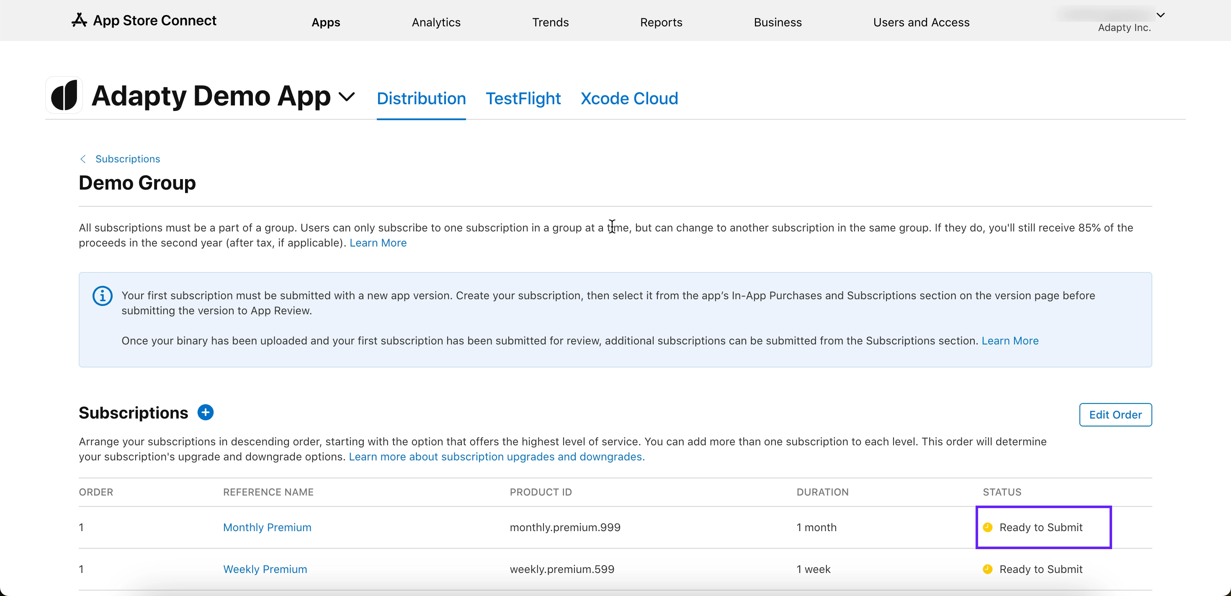This screenshot has width=1231, height=596.
Task: Return to Subscriptions via breadcrumb link
Action: (x=128, y=159)
